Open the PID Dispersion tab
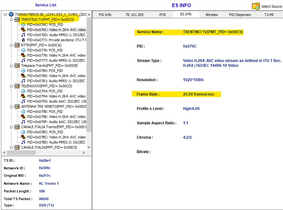The height and width of the screenshot is (210, 283). coord(240,15)
